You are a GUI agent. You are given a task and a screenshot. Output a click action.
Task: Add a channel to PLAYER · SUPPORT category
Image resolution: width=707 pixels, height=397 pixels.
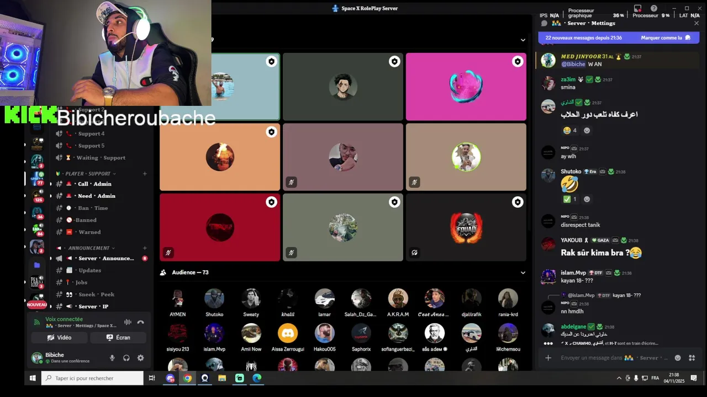[145, 174]
